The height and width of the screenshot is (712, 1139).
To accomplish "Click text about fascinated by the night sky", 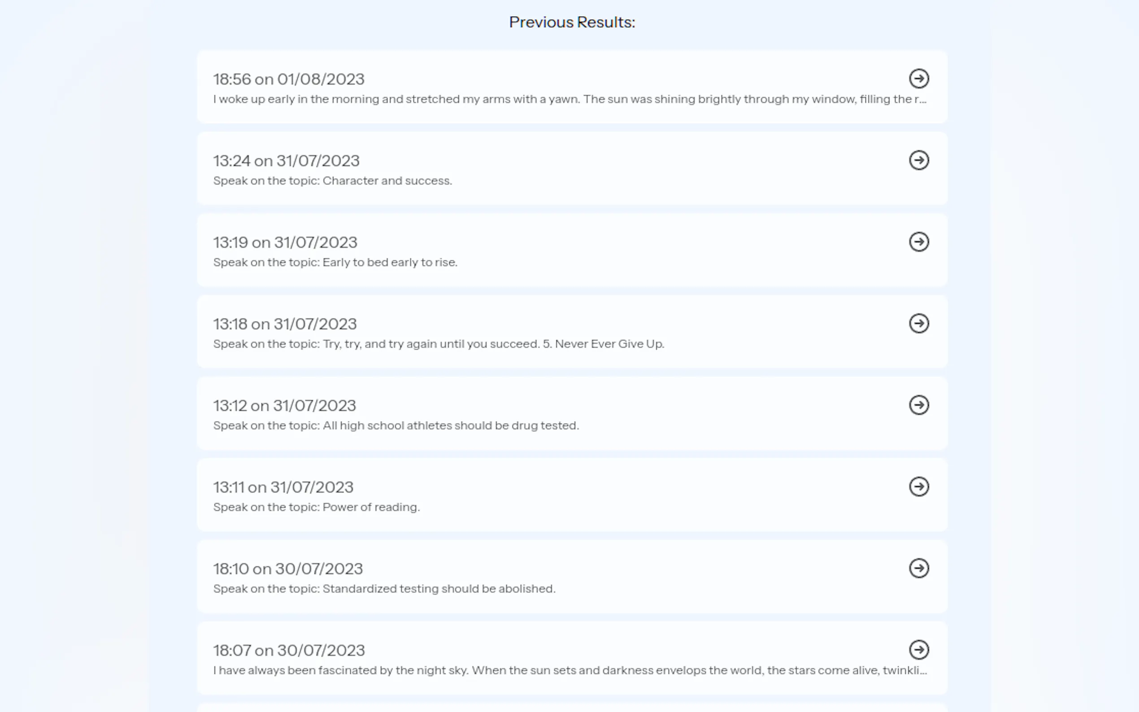I will pyautogui.click(x=569, y=671).
